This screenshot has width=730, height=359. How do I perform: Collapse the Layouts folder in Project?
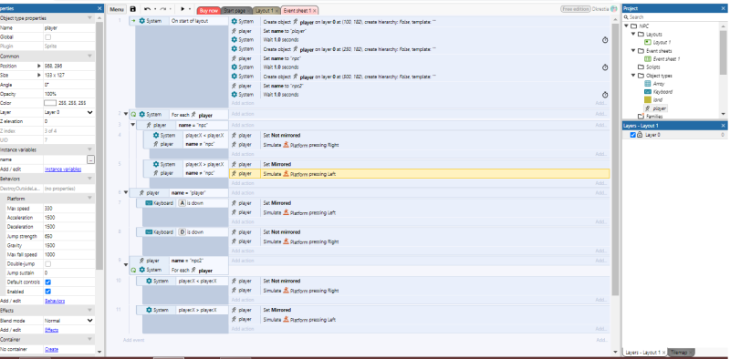coord(633,35)
